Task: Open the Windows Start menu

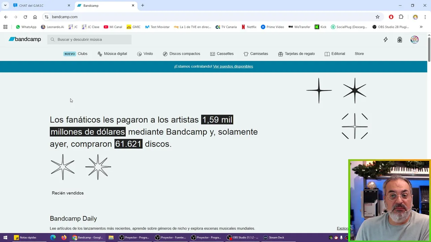Action: coord(5,237)
